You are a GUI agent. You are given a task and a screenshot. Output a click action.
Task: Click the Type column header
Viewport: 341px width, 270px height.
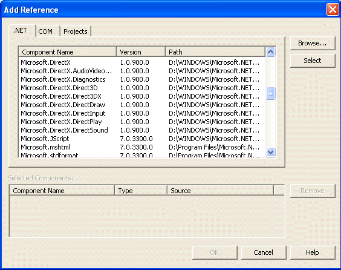[141, 191]
